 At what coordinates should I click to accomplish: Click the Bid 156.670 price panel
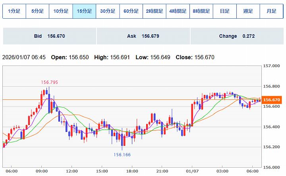tap(49, 36)
